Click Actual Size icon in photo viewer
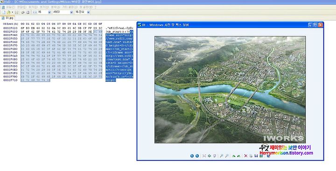Image resolution: width=336 pixels, height=171 pixels. 210,156
